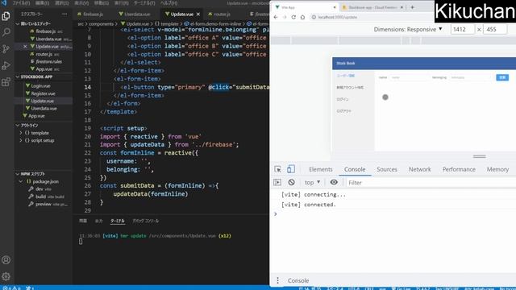This screenshot has width=516, height=290.
Task: Go back in the browser
Action: [x=276, y=17]
